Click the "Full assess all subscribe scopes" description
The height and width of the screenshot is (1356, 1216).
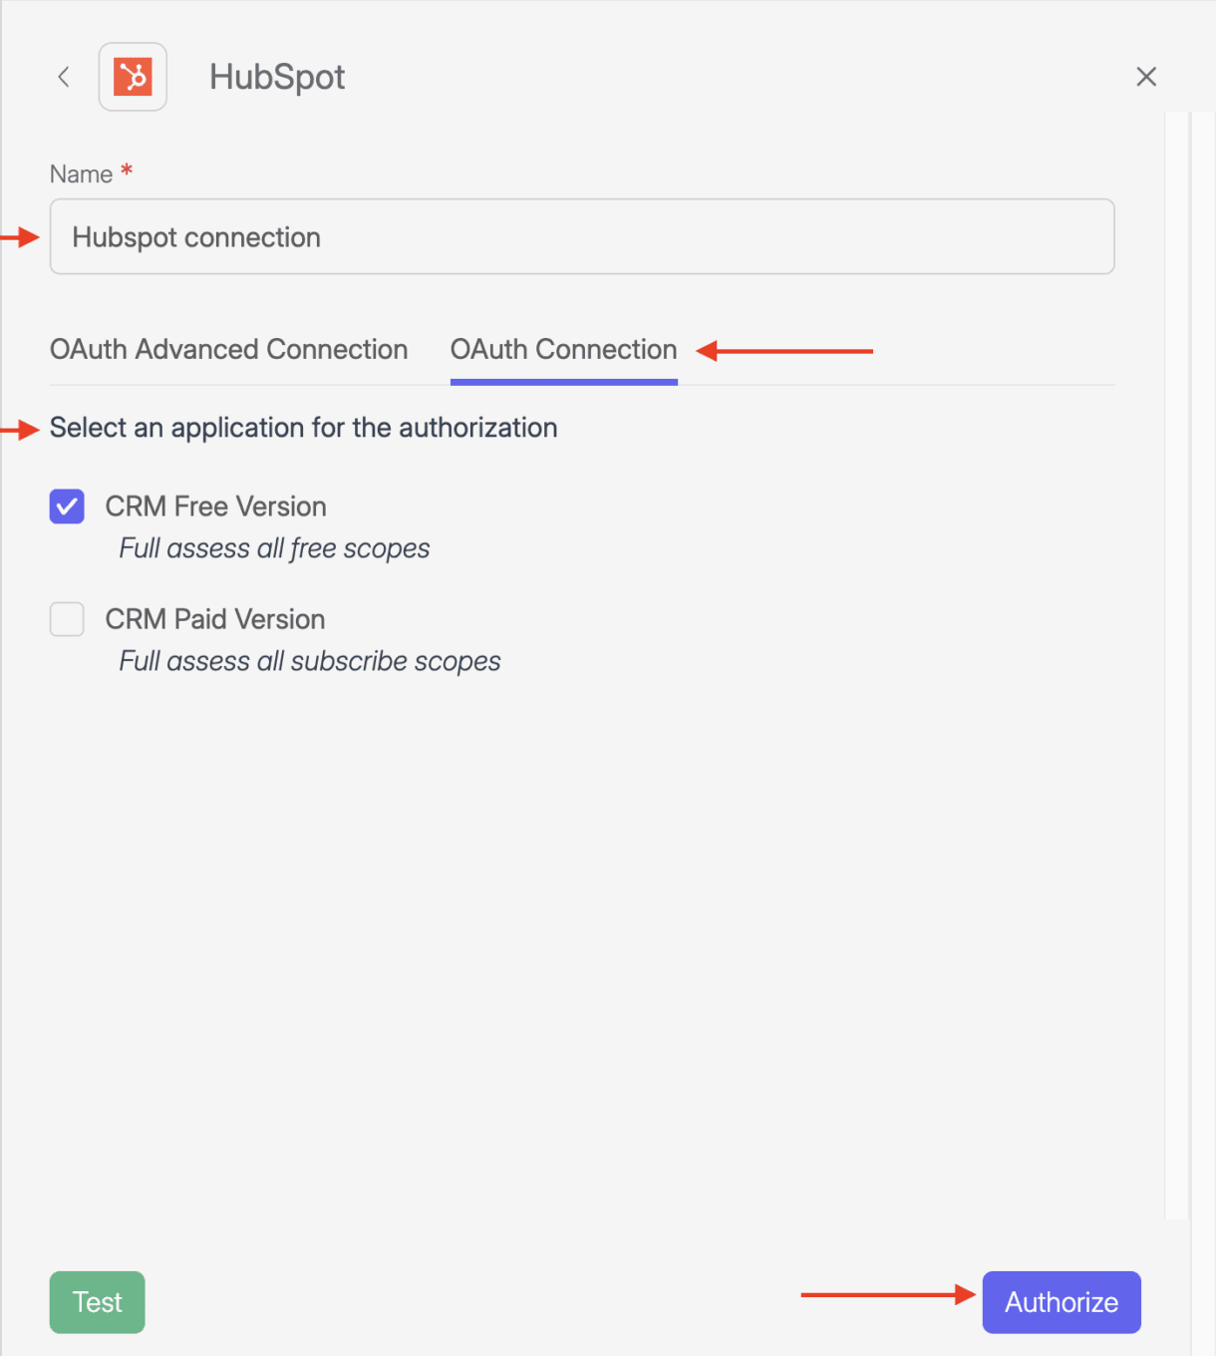(309, 661)
